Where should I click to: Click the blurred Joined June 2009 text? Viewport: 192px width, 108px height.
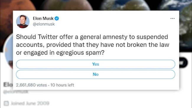click(x=30, y=103)
